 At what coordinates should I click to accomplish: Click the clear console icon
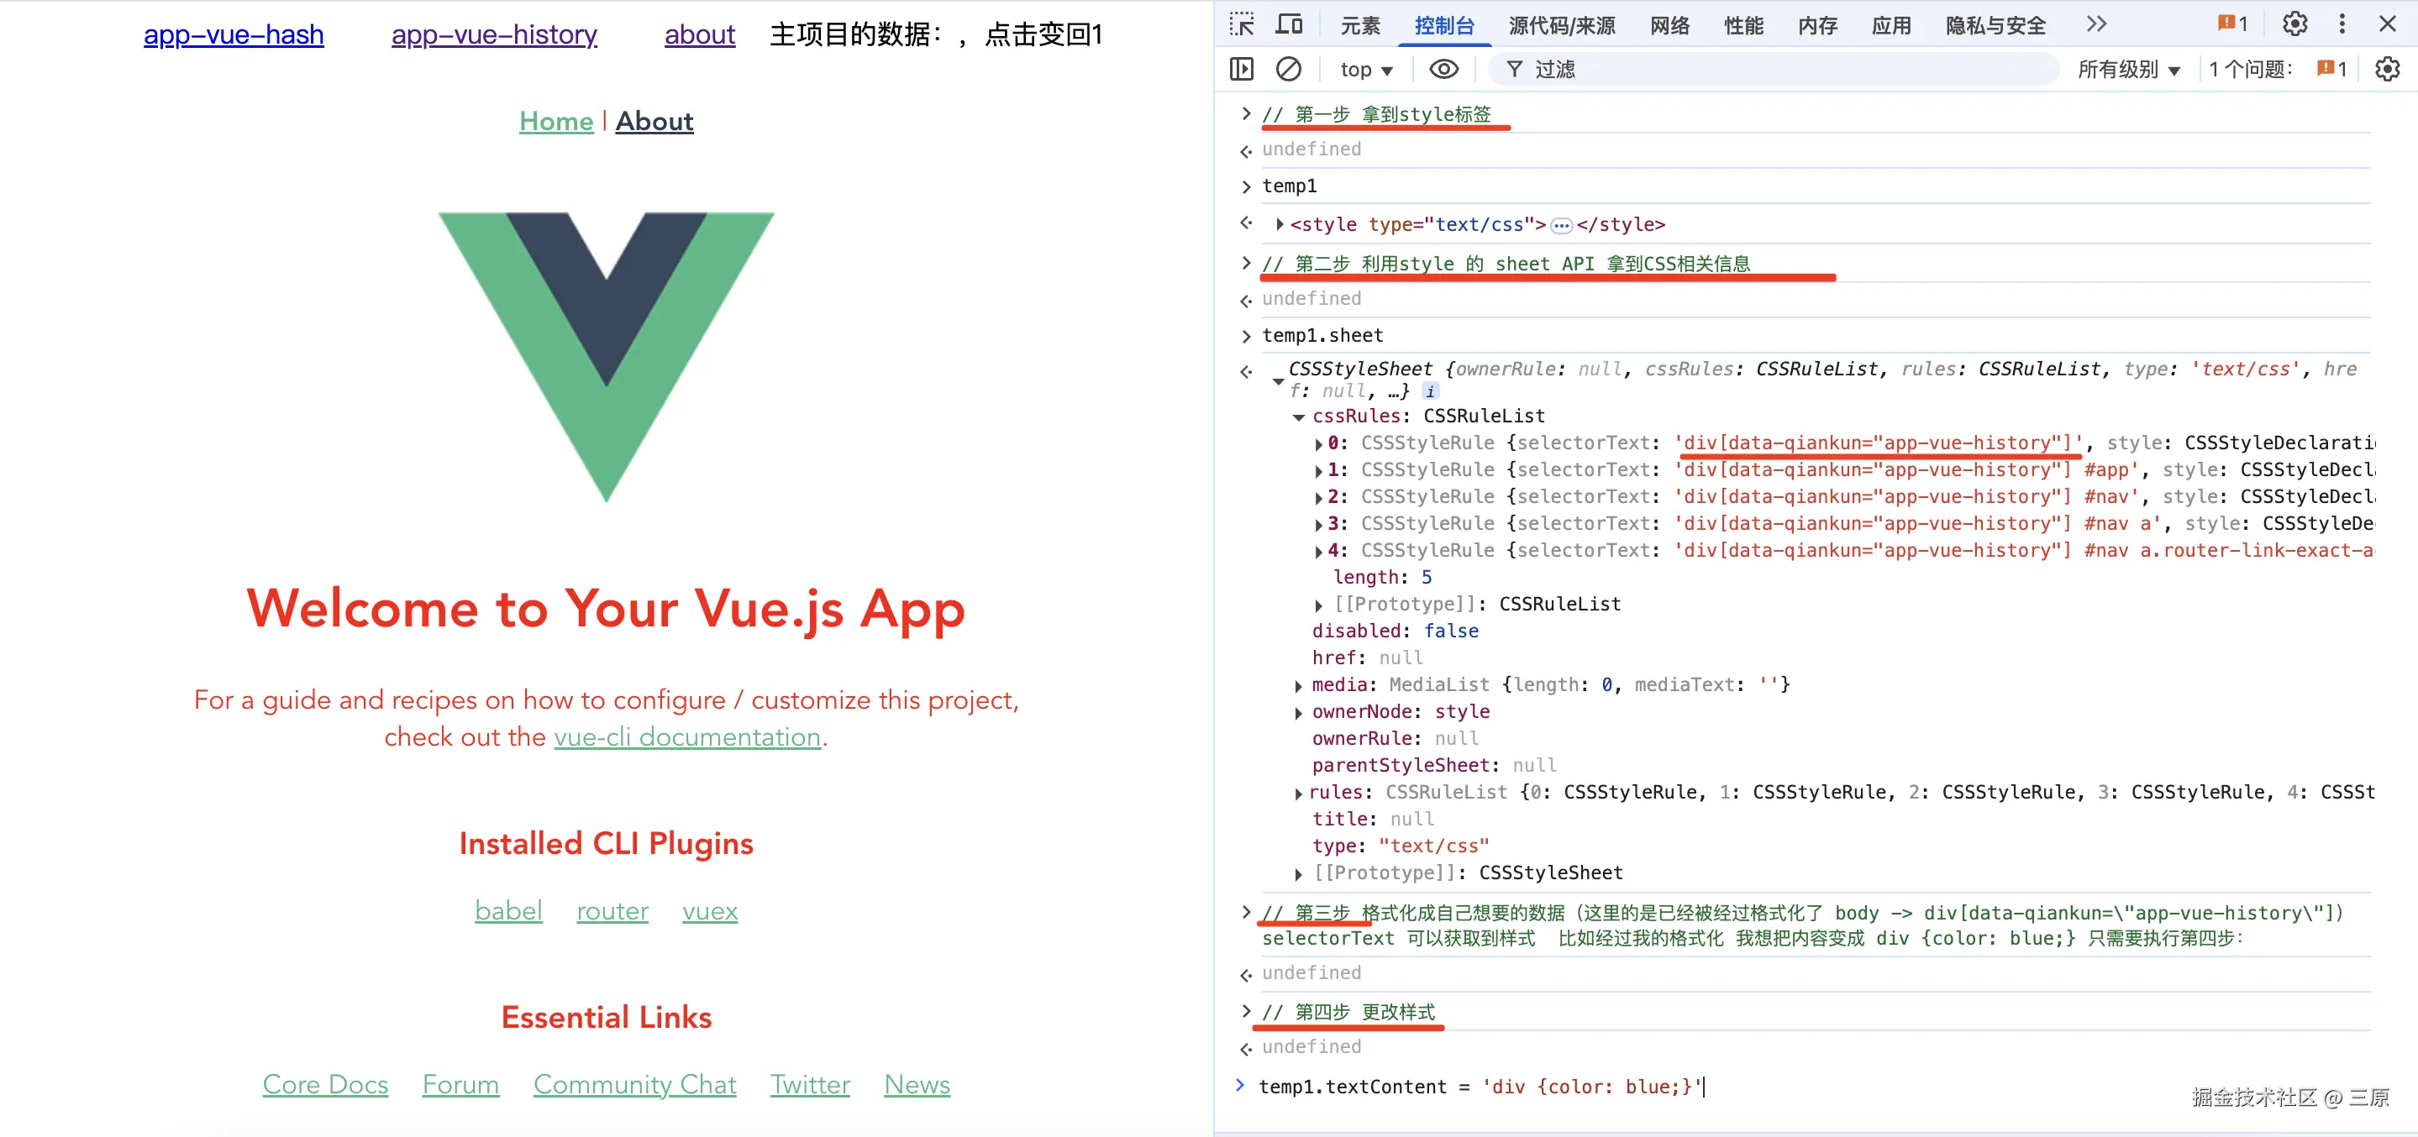click(1289, 69)
